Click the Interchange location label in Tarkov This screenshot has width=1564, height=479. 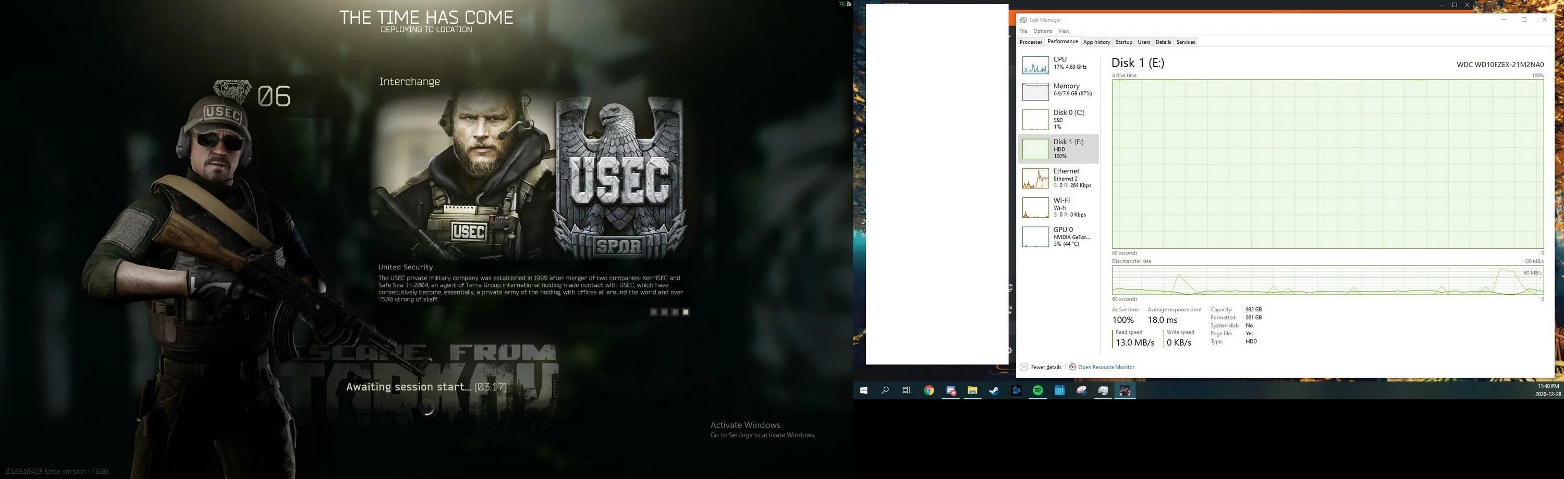[409, 82]
